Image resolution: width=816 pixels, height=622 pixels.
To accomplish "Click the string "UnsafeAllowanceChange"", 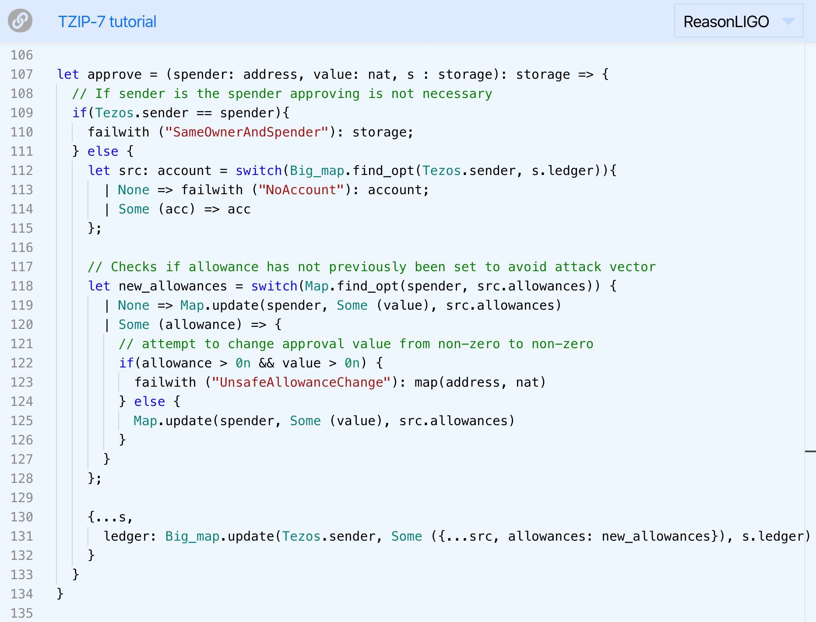I will point(301,382).
